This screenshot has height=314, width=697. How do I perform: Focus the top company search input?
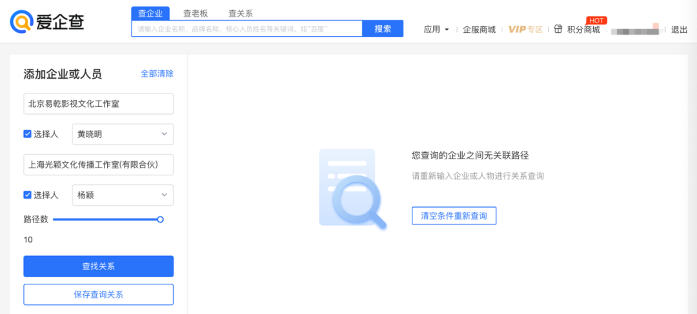pyautogui.click(x=247, y=28)
